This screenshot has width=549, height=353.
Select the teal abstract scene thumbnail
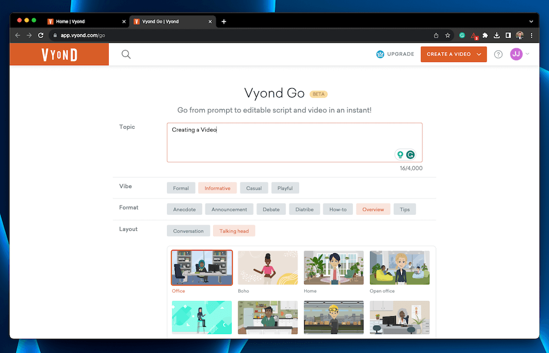201,317
